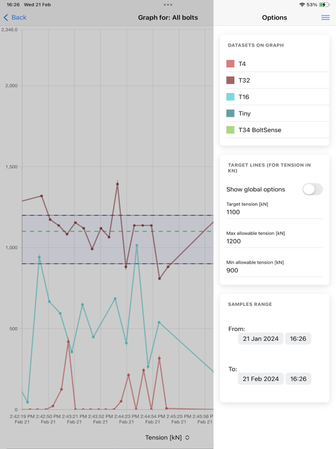
Task: Edit the Target tension value 1100
Action: pos(274,212)
